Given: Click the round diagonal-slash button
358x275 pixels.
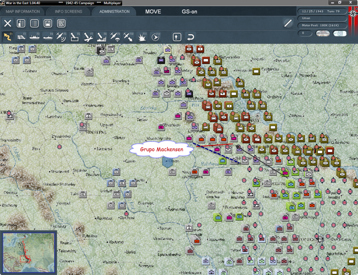Looking at the screenshot, I should (288, 23).
